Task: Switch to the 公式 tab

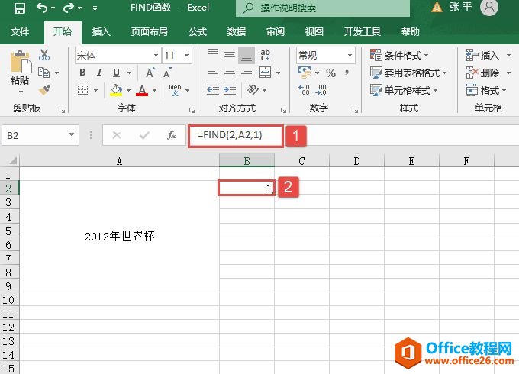Action: 198,32
